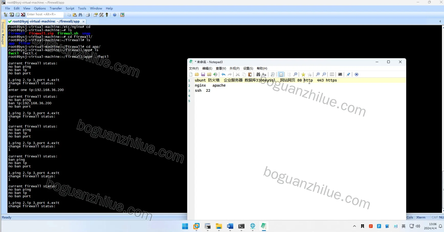Open the 查看(V) menu in Notepad3
The image size is (444, 232).
(x=221, y=68)
